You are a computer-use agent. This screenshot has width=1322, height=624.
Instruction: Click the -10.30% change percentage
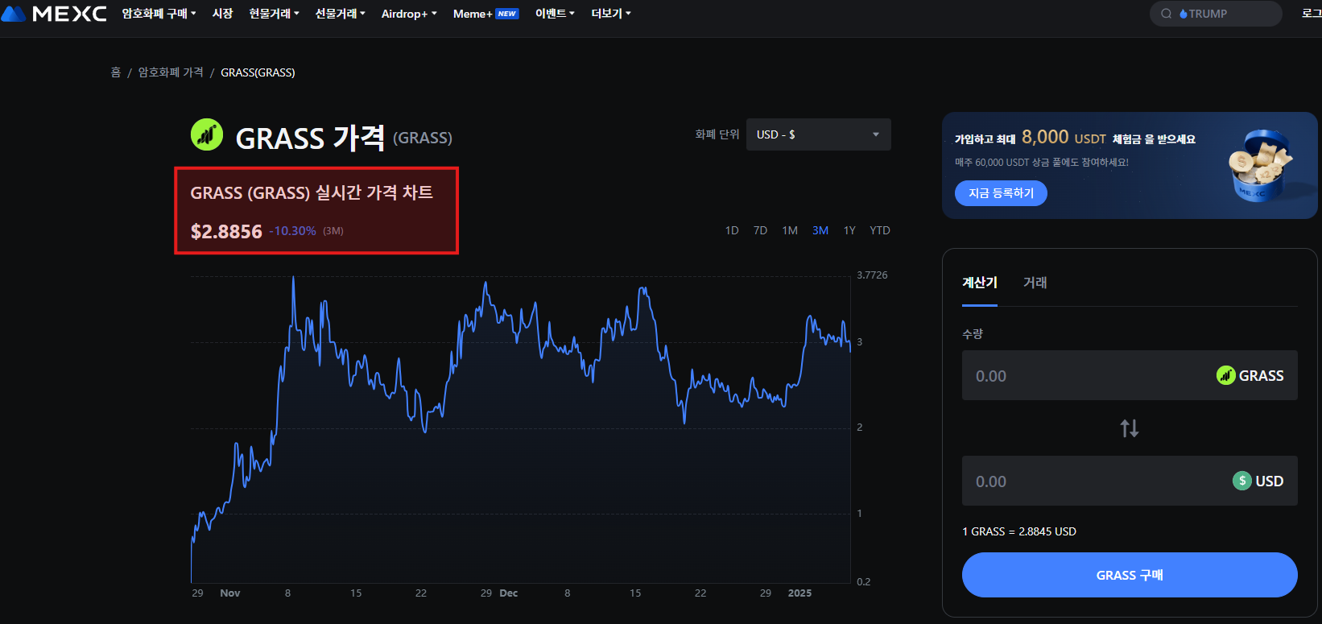(x=292, y=231)
